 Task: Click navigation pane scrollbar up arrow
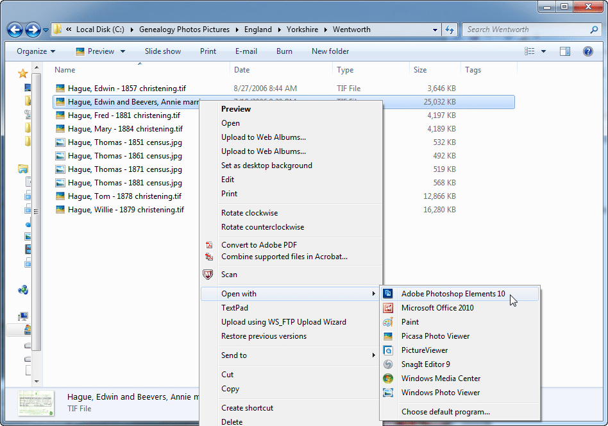click(37, 67)
